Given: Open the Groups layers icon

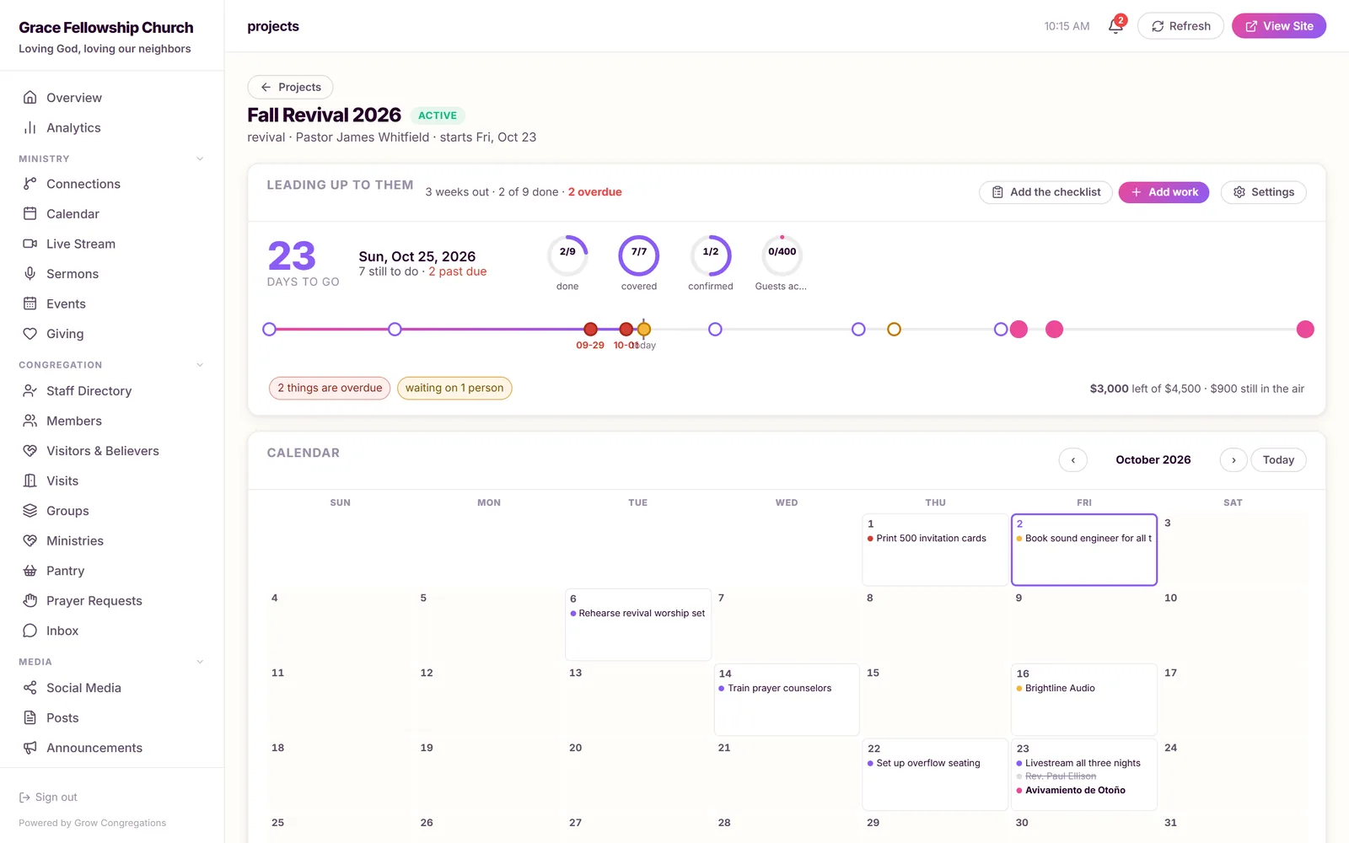Looking at the screenshot, I should 30,511.
